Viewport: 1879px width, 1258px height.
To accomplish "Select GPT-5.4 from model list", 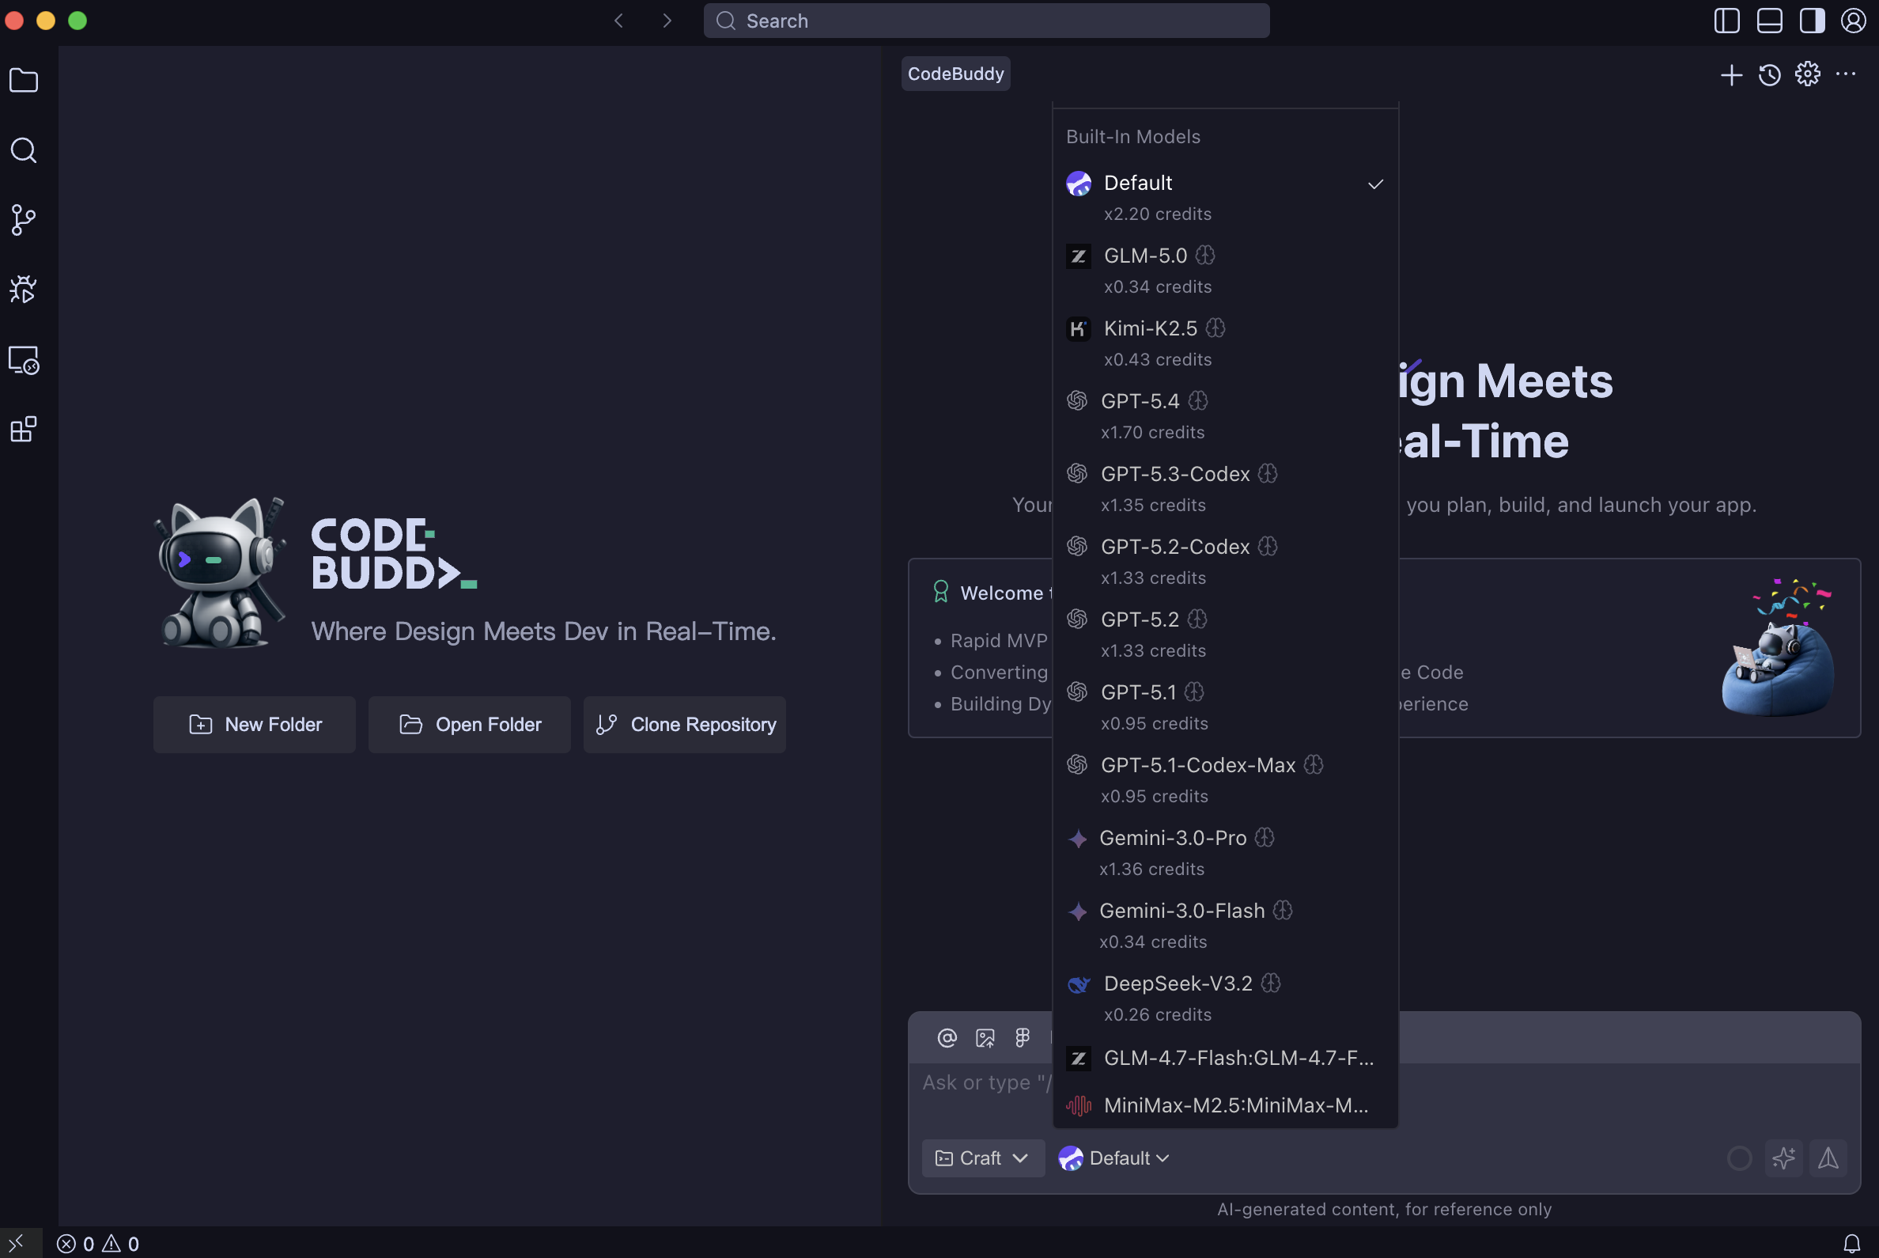I will (x=1140, y=401).
